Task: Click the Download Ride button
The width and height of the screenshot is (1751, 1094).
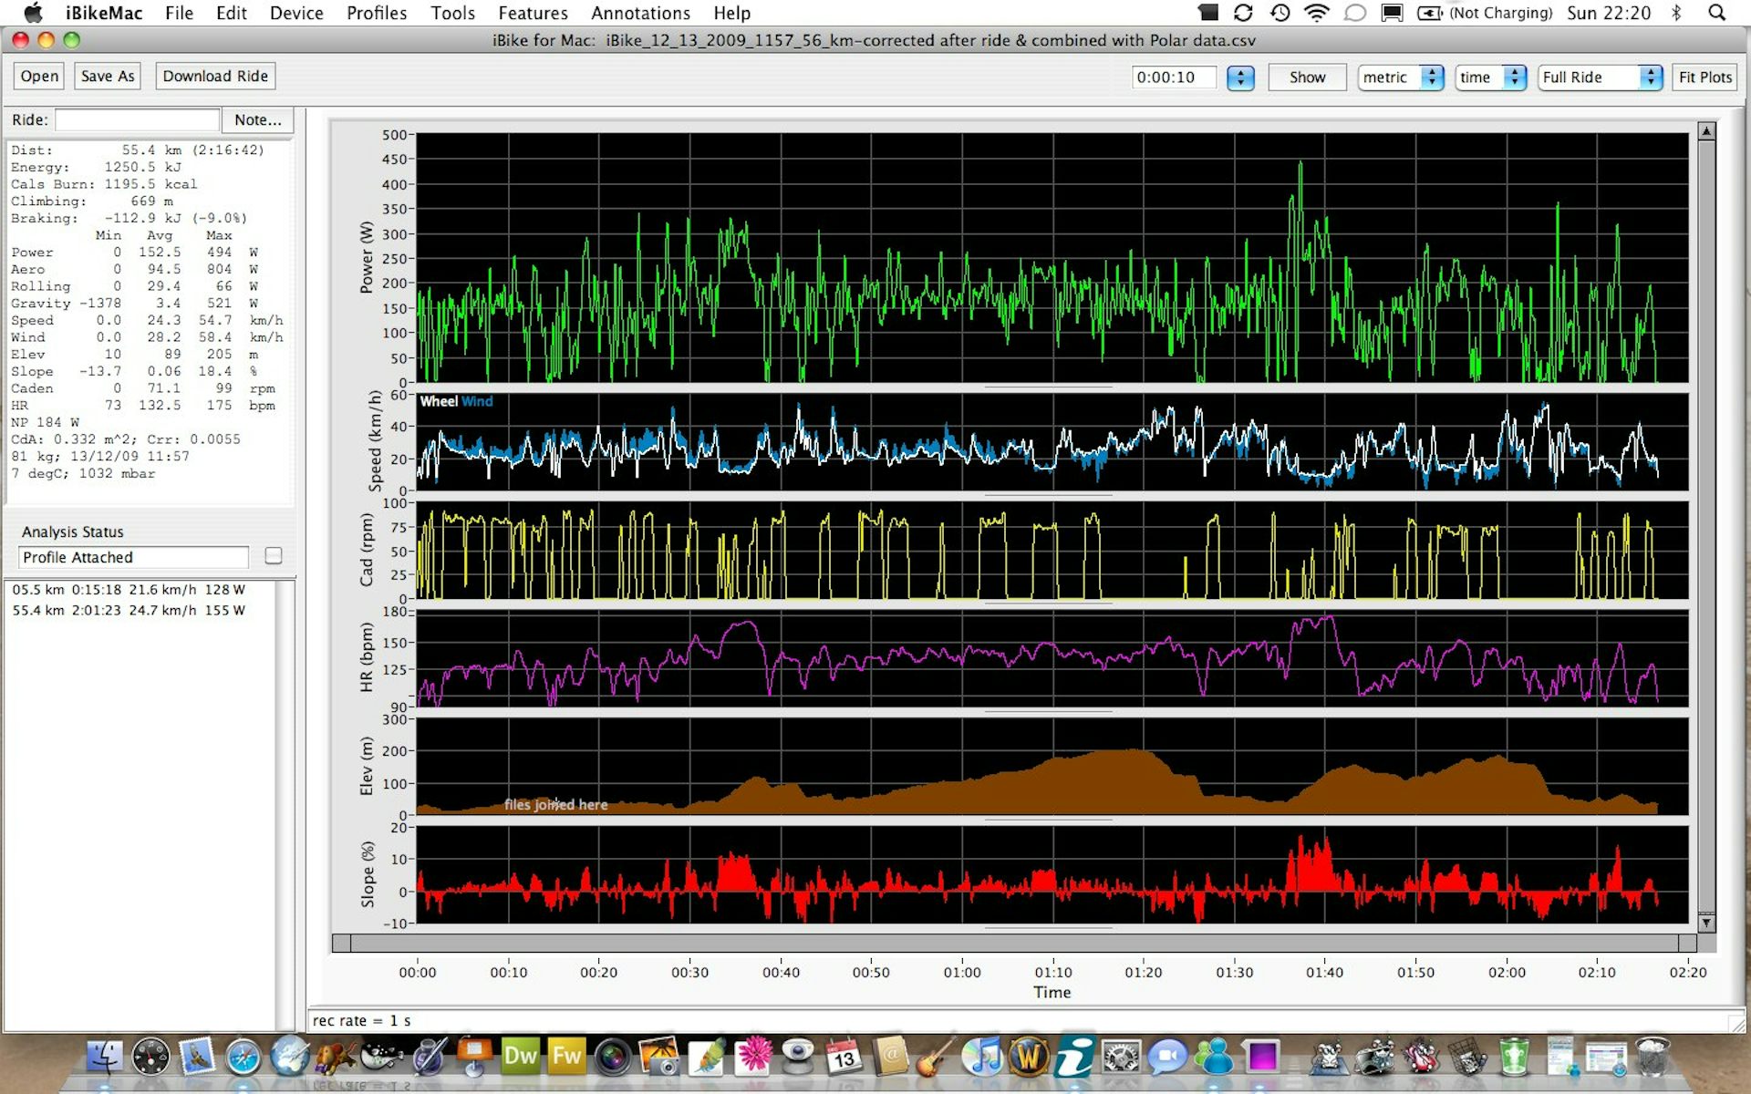Action: point(215,76)
